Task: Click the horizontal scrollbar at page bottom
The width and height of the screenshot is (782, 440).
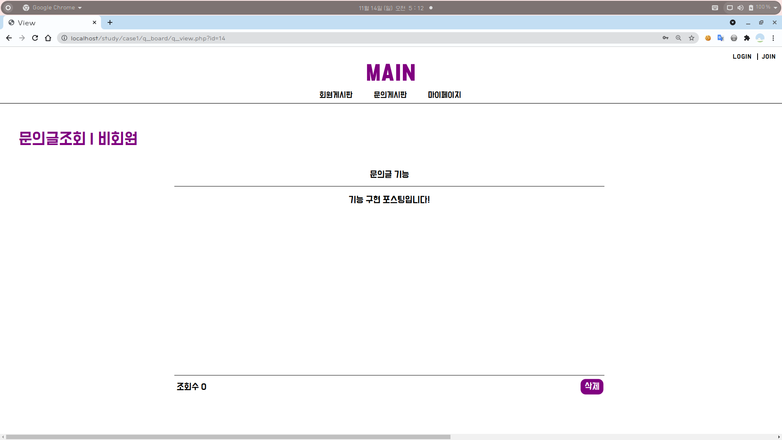Action: pos(228,437)
